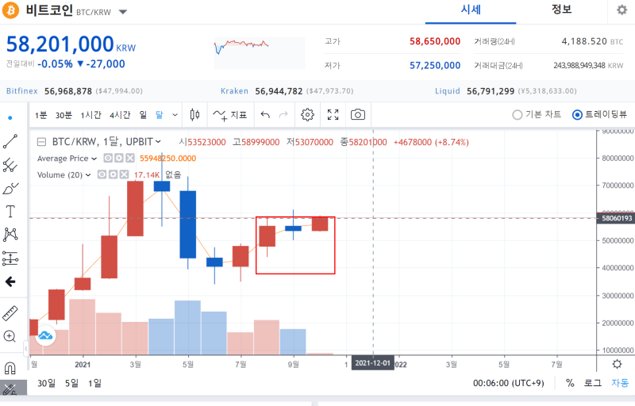This screenshot has width=635, height=406.
Task: Select the brush drawing tool
Action: coord(10,189)
